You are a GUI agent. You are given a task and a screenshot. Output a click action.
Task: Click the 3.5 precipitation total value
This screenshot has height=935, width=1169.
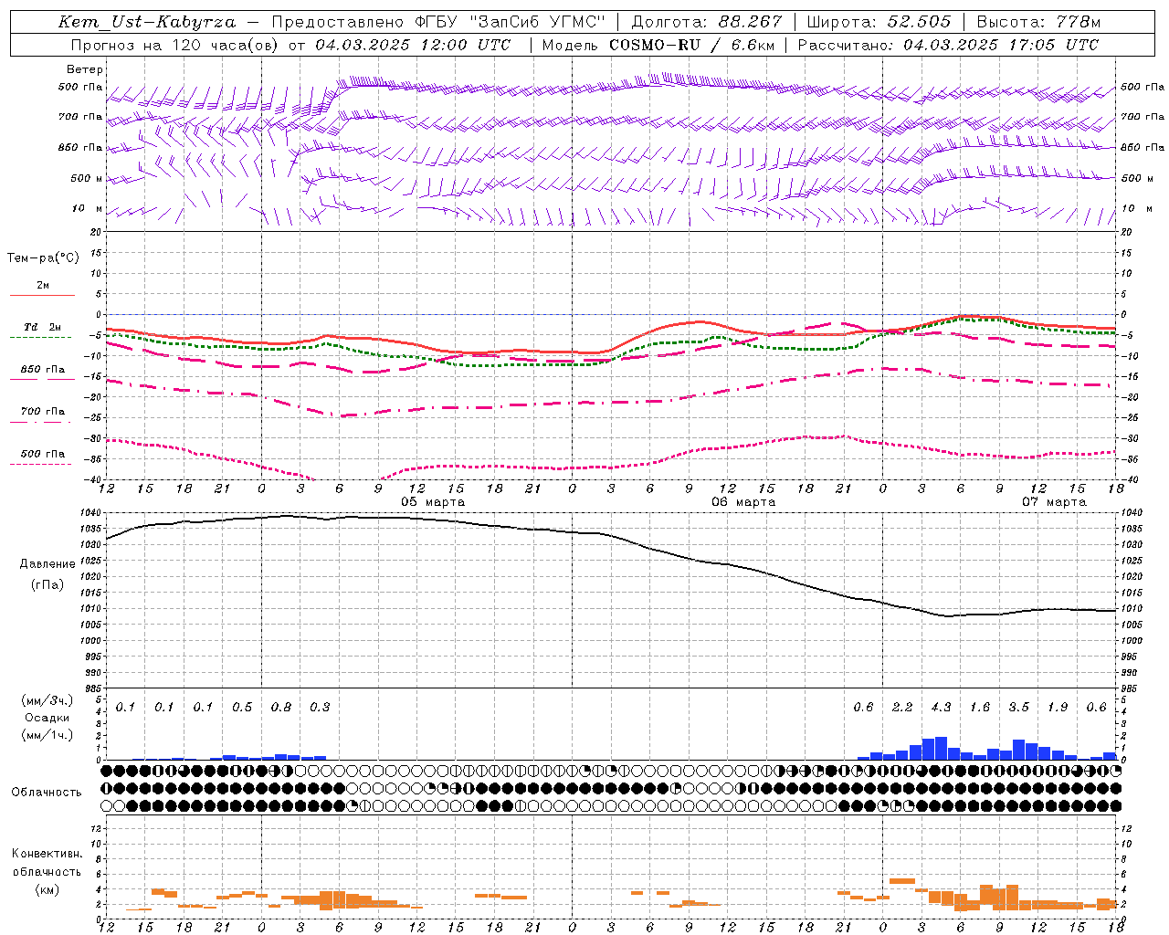click(1018, 708)
